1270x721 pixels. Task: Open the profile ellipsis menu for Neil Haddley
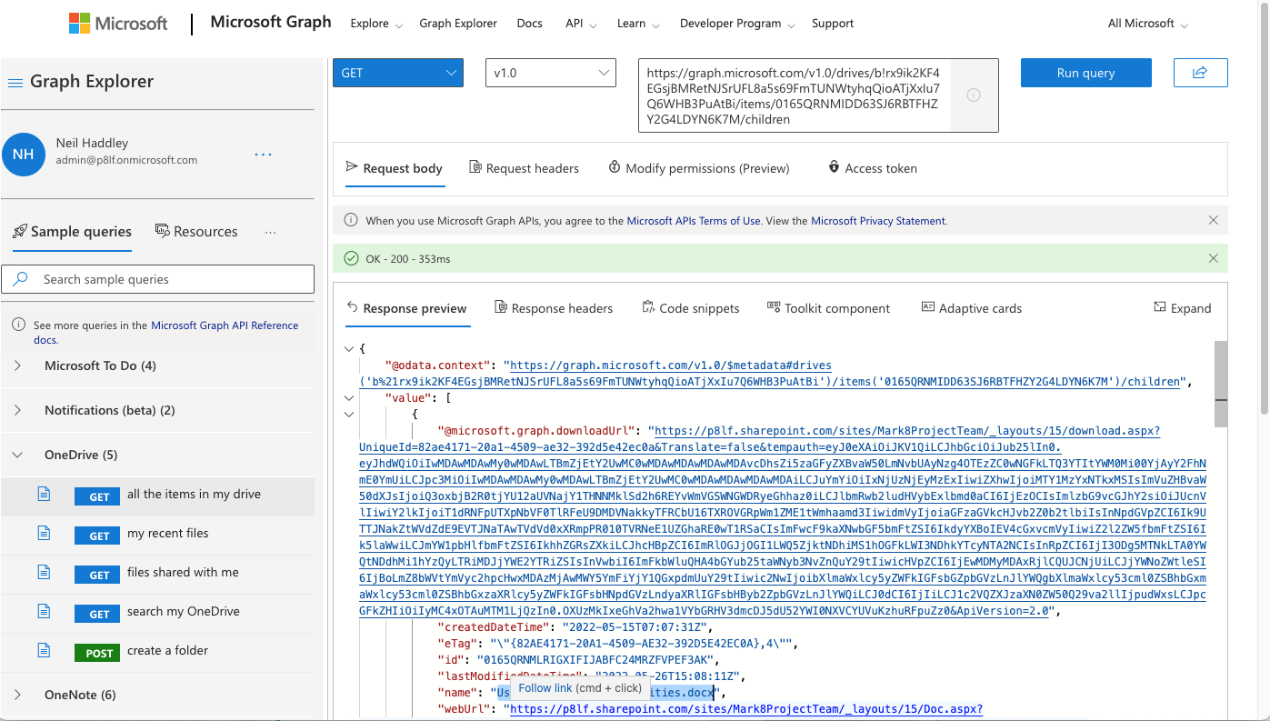263,155
